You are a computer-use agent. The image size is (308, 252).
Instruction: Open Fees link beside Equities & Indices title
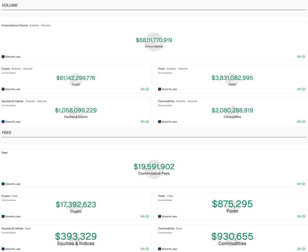tap(28, 228)
